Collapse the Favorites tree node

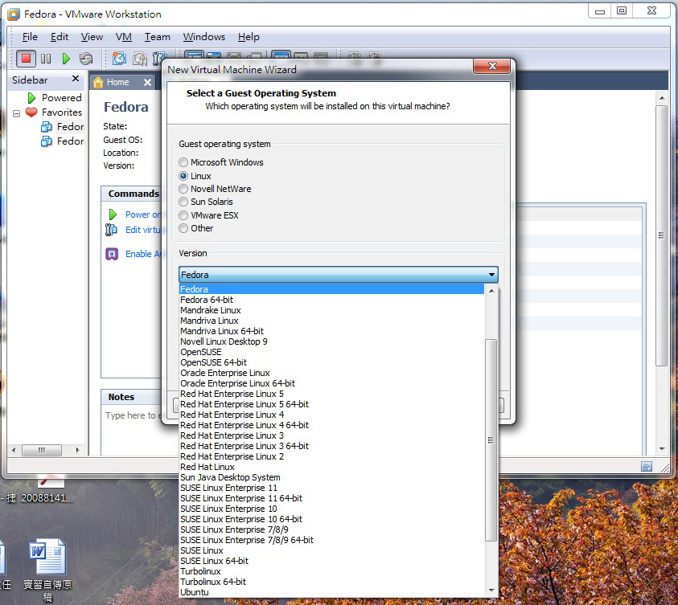(x=16, y=113)
